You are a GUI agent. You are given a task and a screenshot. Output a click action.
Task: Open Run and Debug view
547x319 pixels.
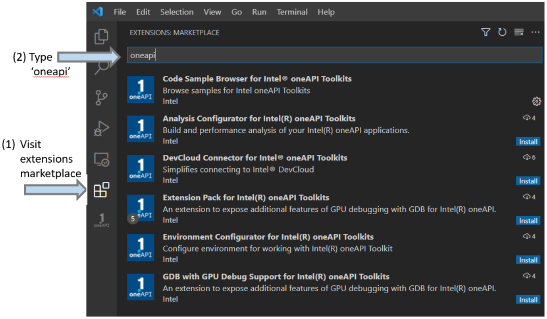tap(101, 129)
